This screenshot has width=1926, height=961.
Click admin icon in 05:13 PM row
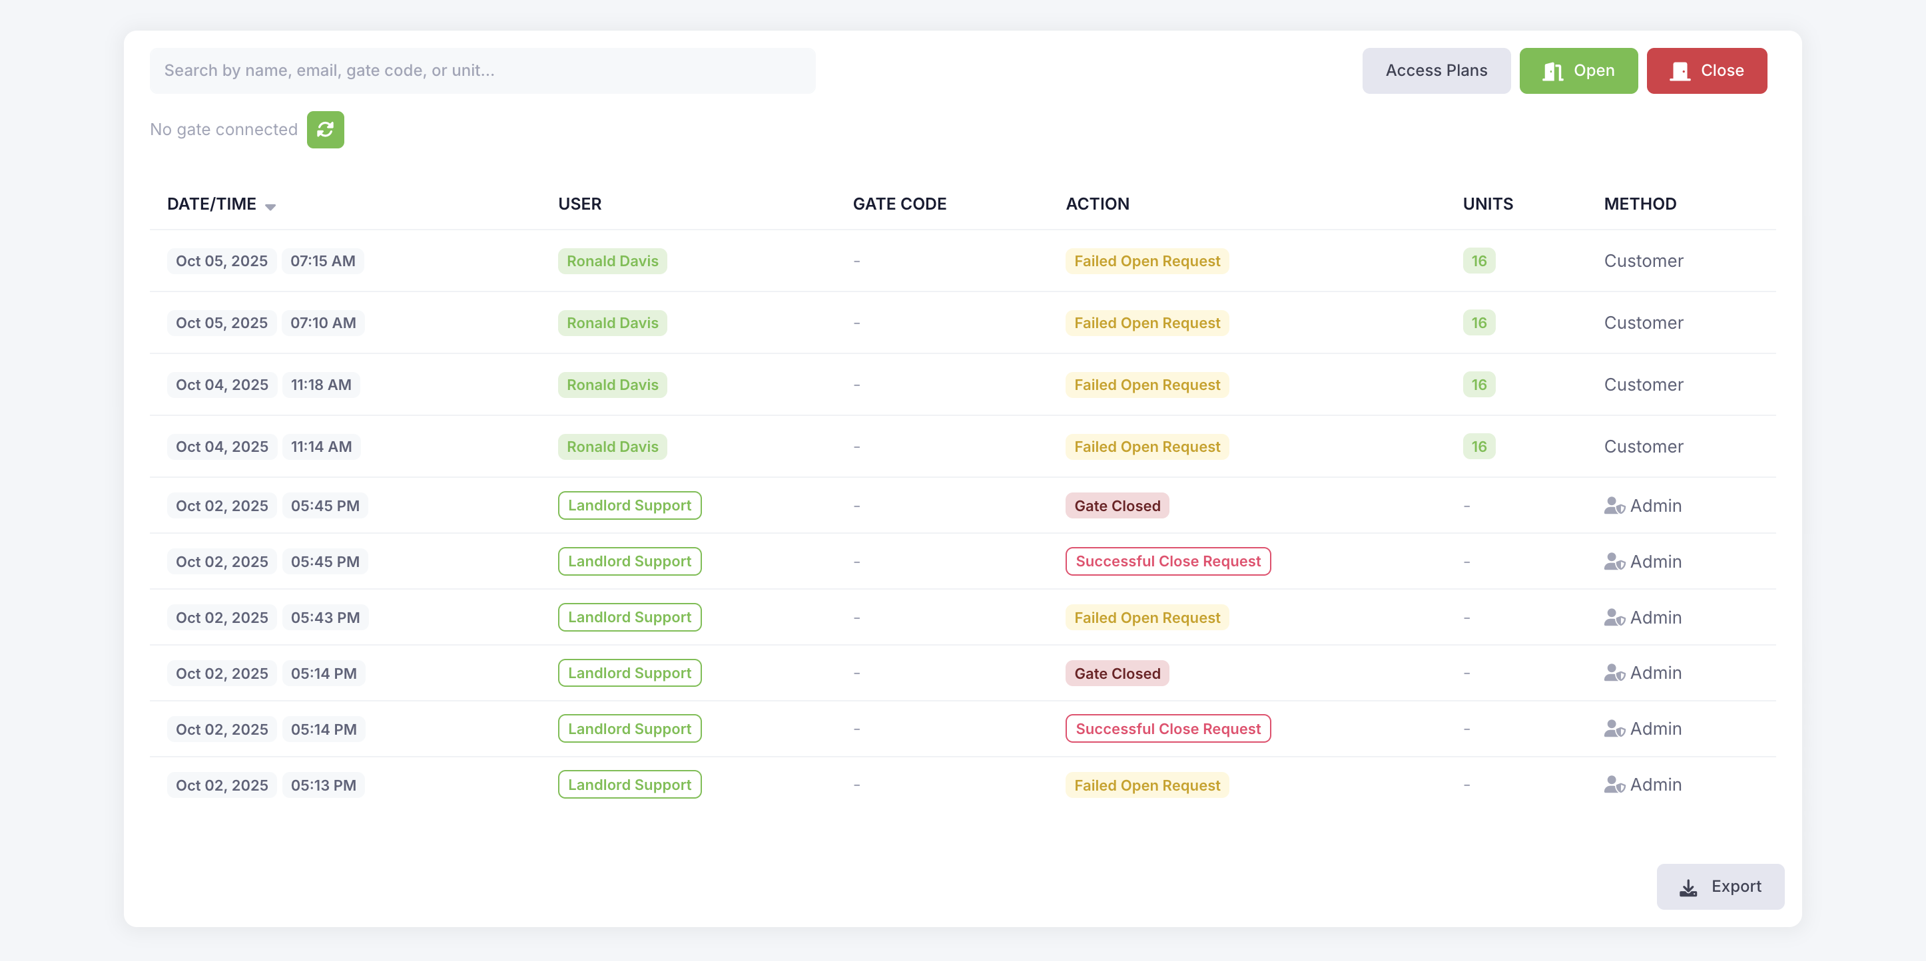tap(1614, 785)
